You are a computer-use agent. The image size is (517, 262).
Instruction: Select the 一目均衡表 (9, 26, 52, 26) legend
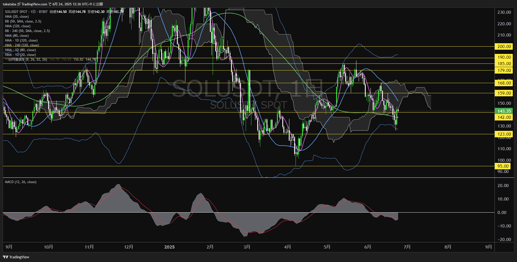pyautogui.click(x=26, y=60)
